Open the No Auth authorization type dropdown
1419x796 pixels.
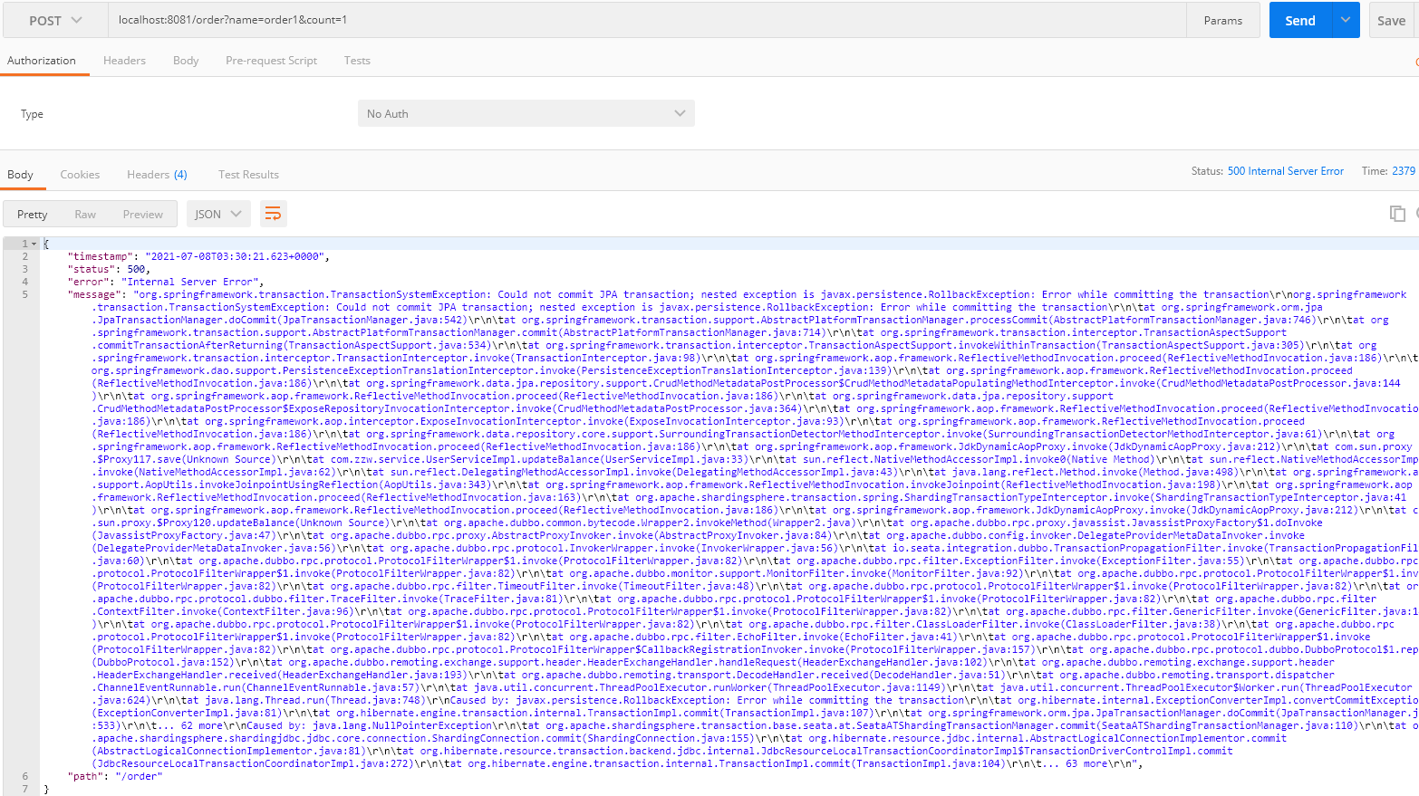(526, 112)
